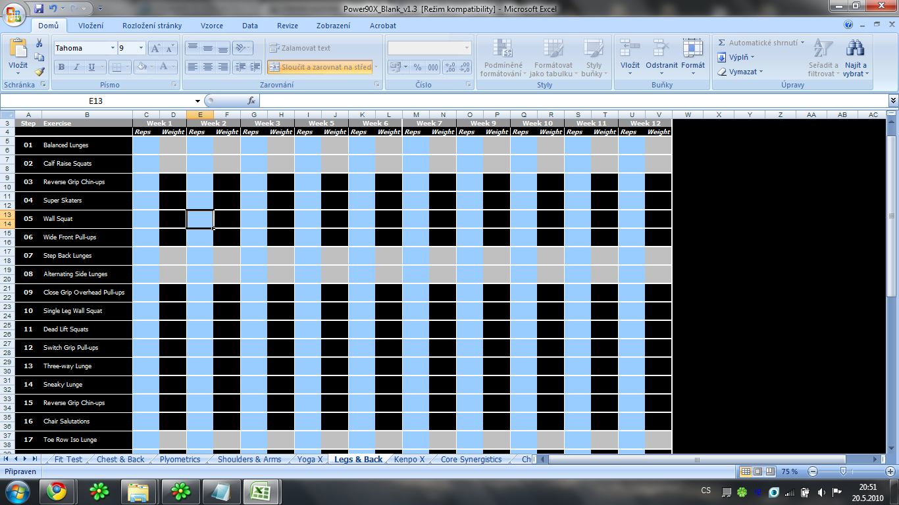The image size is (899, 505).
Task: Open the Plyometrics sheet tab
Action: [180, 460]
